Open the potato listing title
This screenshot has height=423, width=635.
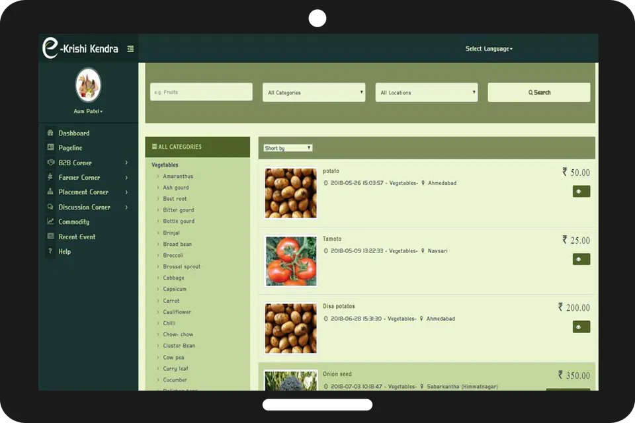pyautogui.click(x=331, y=171)
